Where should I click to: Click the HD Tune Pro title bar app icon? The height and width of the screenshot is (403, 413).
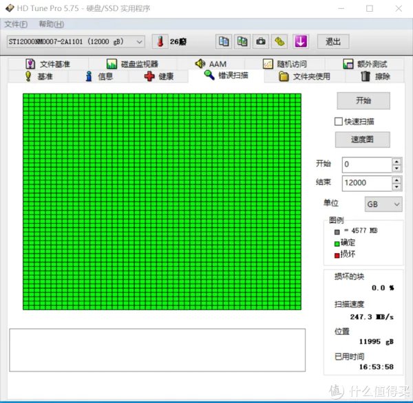coord(10,8)
